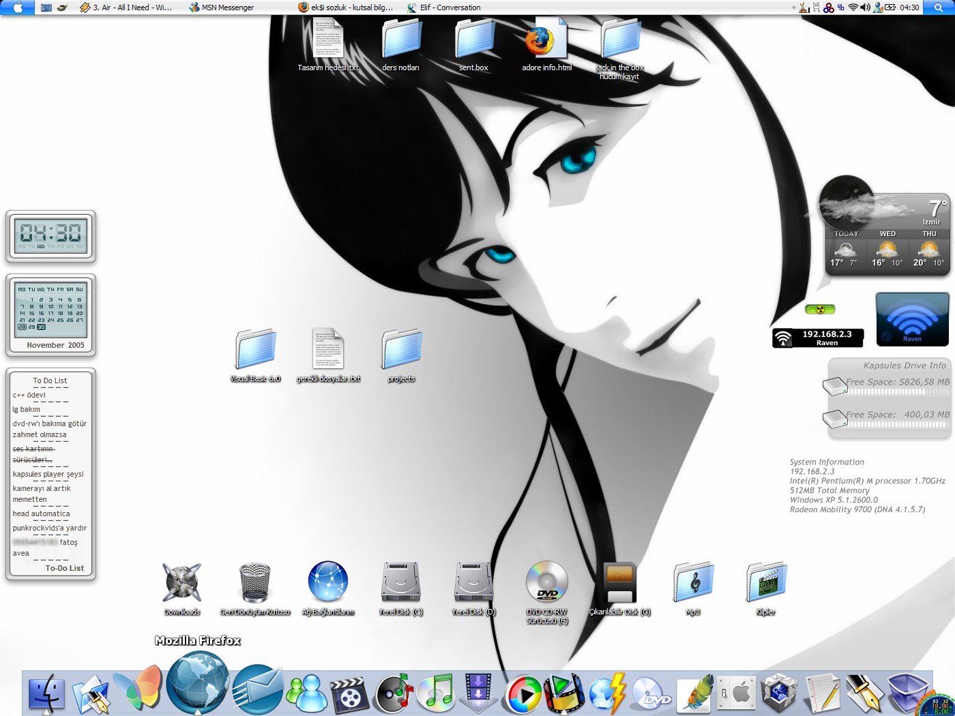
Task: Open Çıkarılabilir Disk (G) drive
Action: pos(619,588)
